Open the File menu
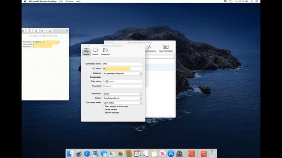282x158 pixels. [61, 1]
